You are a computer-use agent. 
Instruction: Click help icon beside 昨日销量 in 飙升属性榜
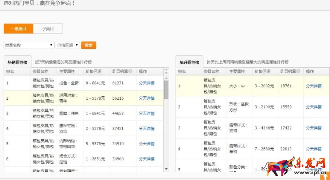click(x=298, y=71)
